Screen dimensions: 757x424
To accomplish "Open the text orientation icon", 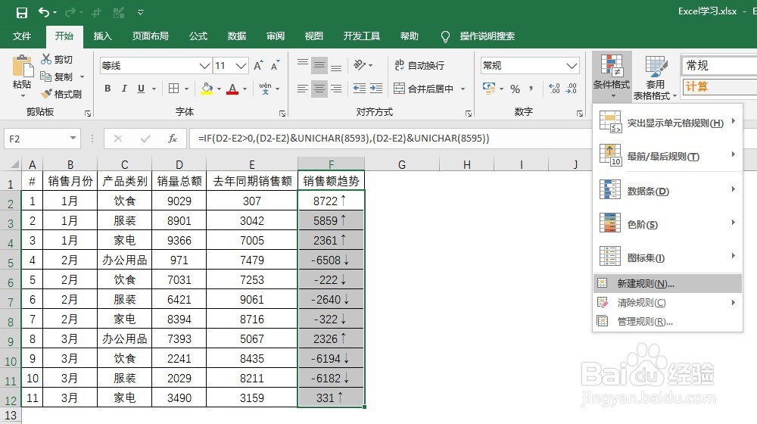I will tap(360, 64).
